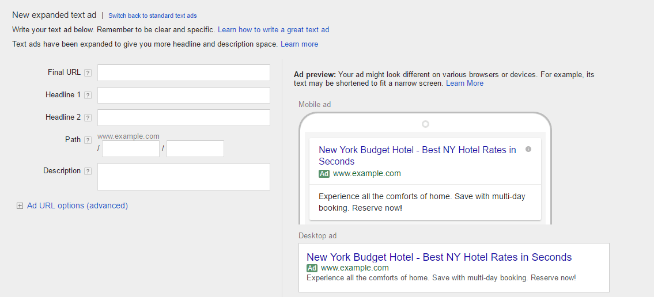The image size is (654, 297).
Task: Click the help icon beside Headline 2
Action: 88,118
